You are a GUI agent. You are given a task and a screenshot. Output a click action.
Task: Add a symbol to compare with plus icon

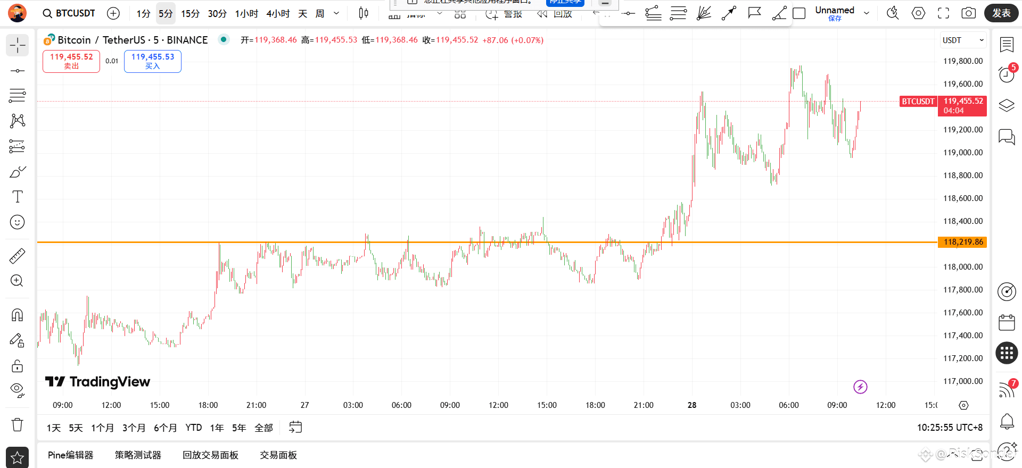(x=113, y=13)
